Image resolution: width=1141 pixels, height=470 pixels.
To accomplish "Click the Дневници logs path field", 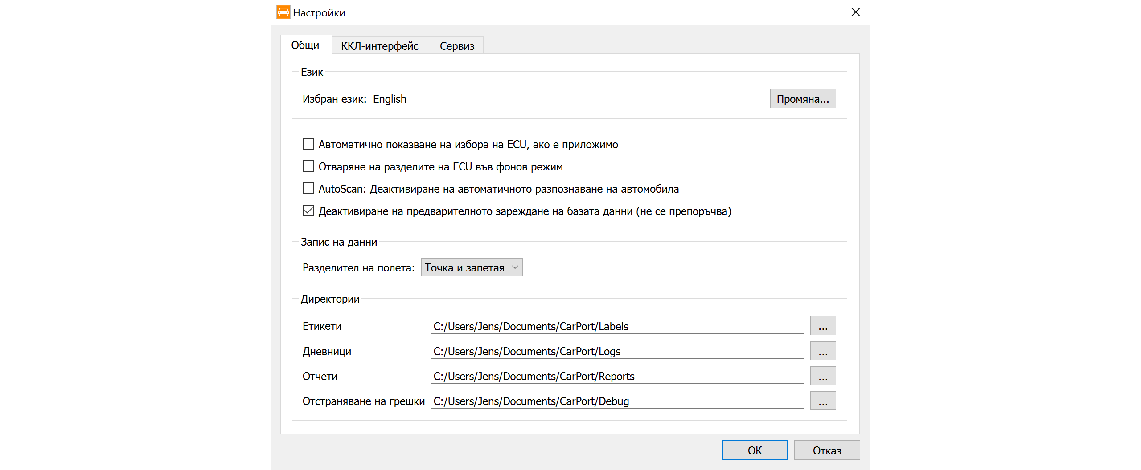I will click(x=617, y=351).
